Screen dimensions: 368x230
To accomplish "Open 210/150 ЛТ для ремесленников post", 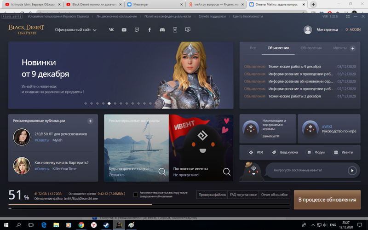I will (61, 134).
